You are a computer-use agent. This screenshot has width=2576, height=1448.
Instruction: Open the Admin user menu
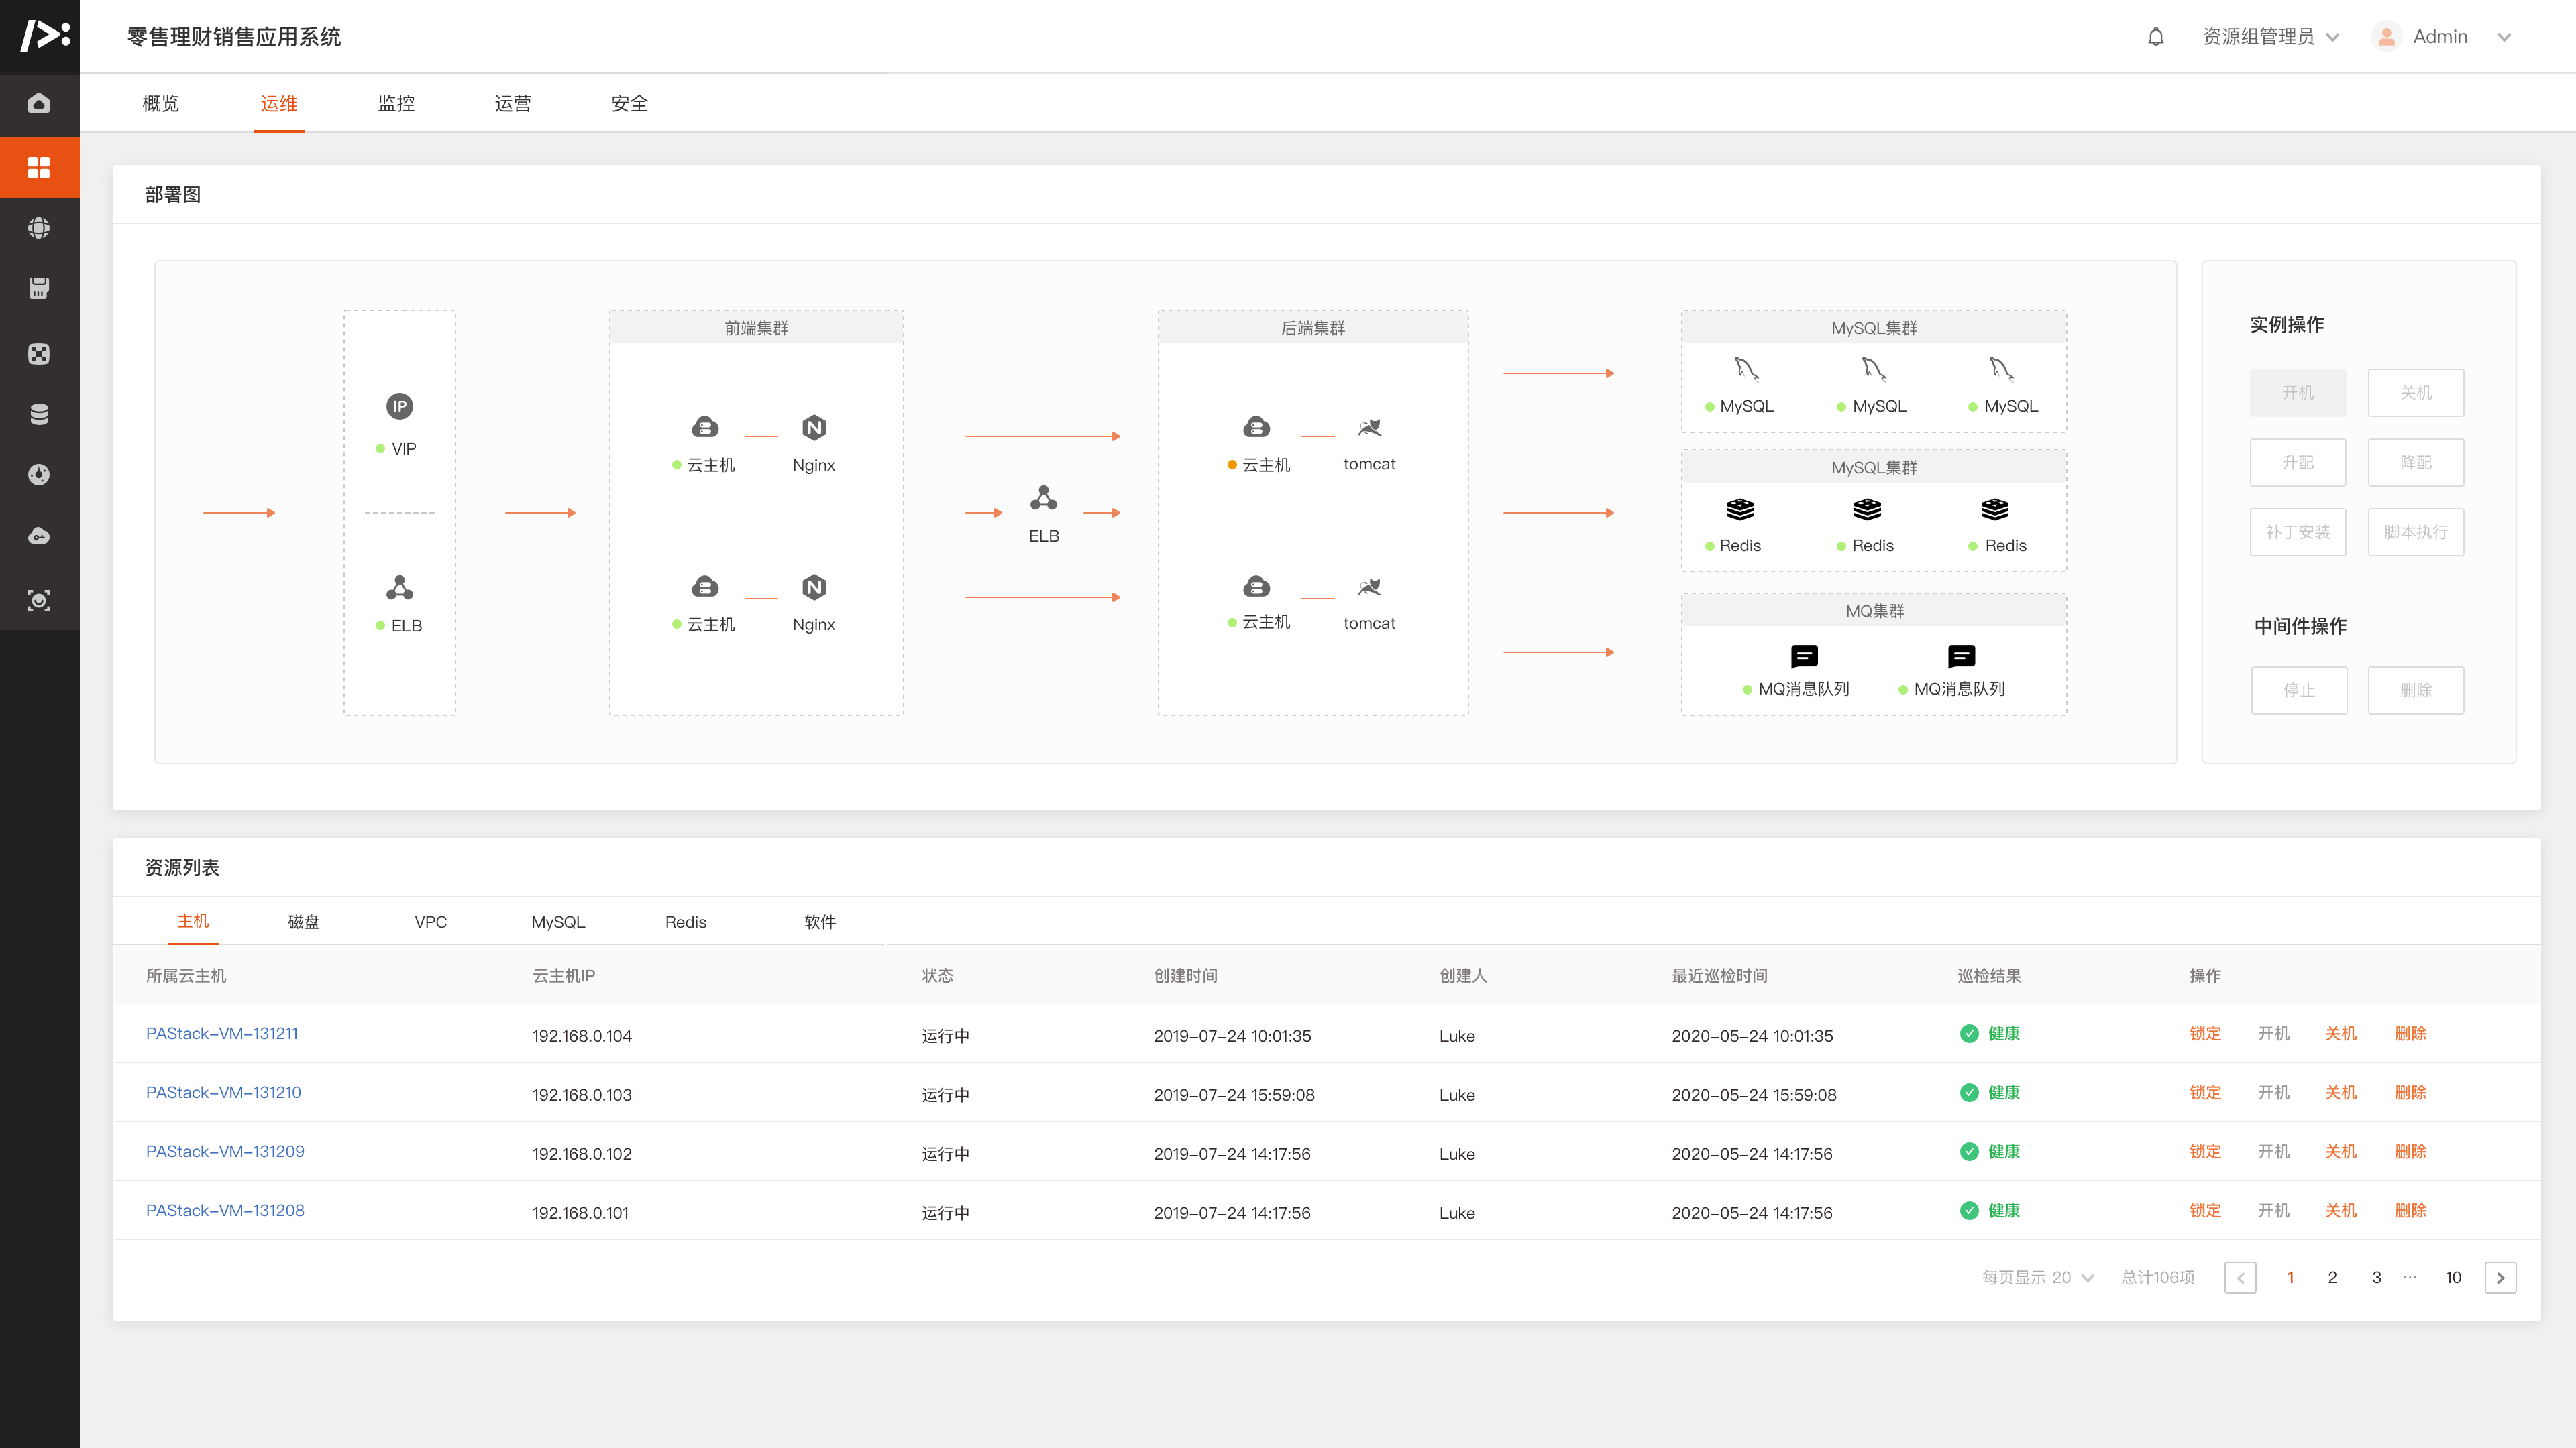tap(2440, 37)
